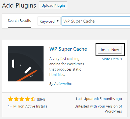Click the Add Plugins page heading
Screen dimensions: 130x119
(19, 5)
